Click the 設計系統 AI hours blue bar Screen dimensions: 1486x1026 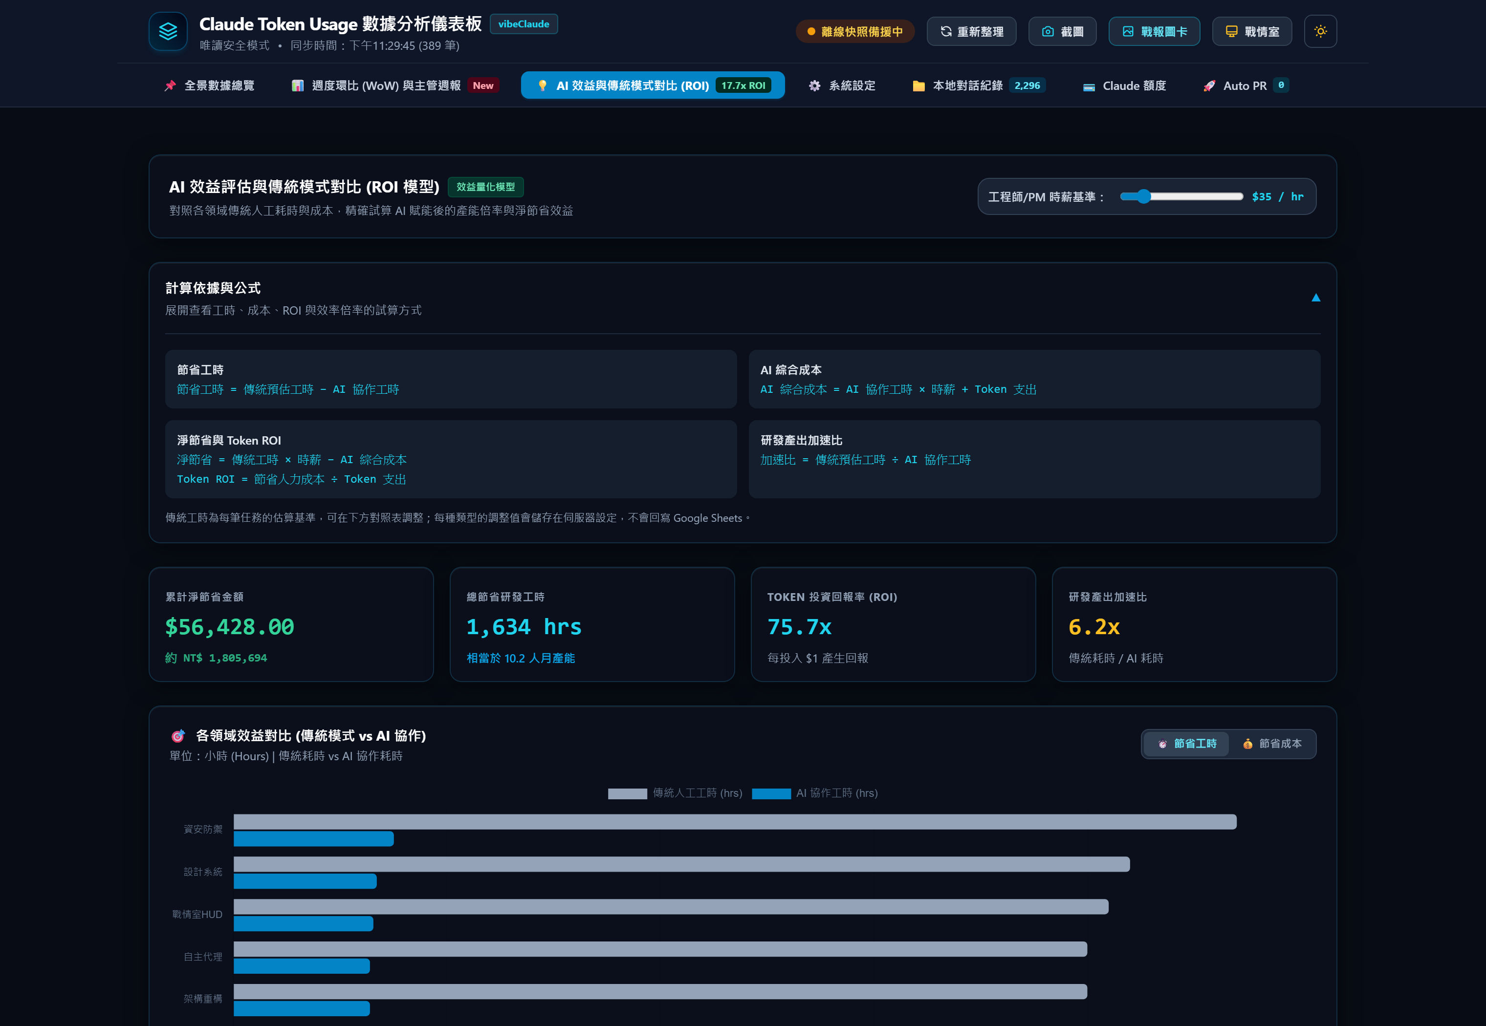[305, 881]
